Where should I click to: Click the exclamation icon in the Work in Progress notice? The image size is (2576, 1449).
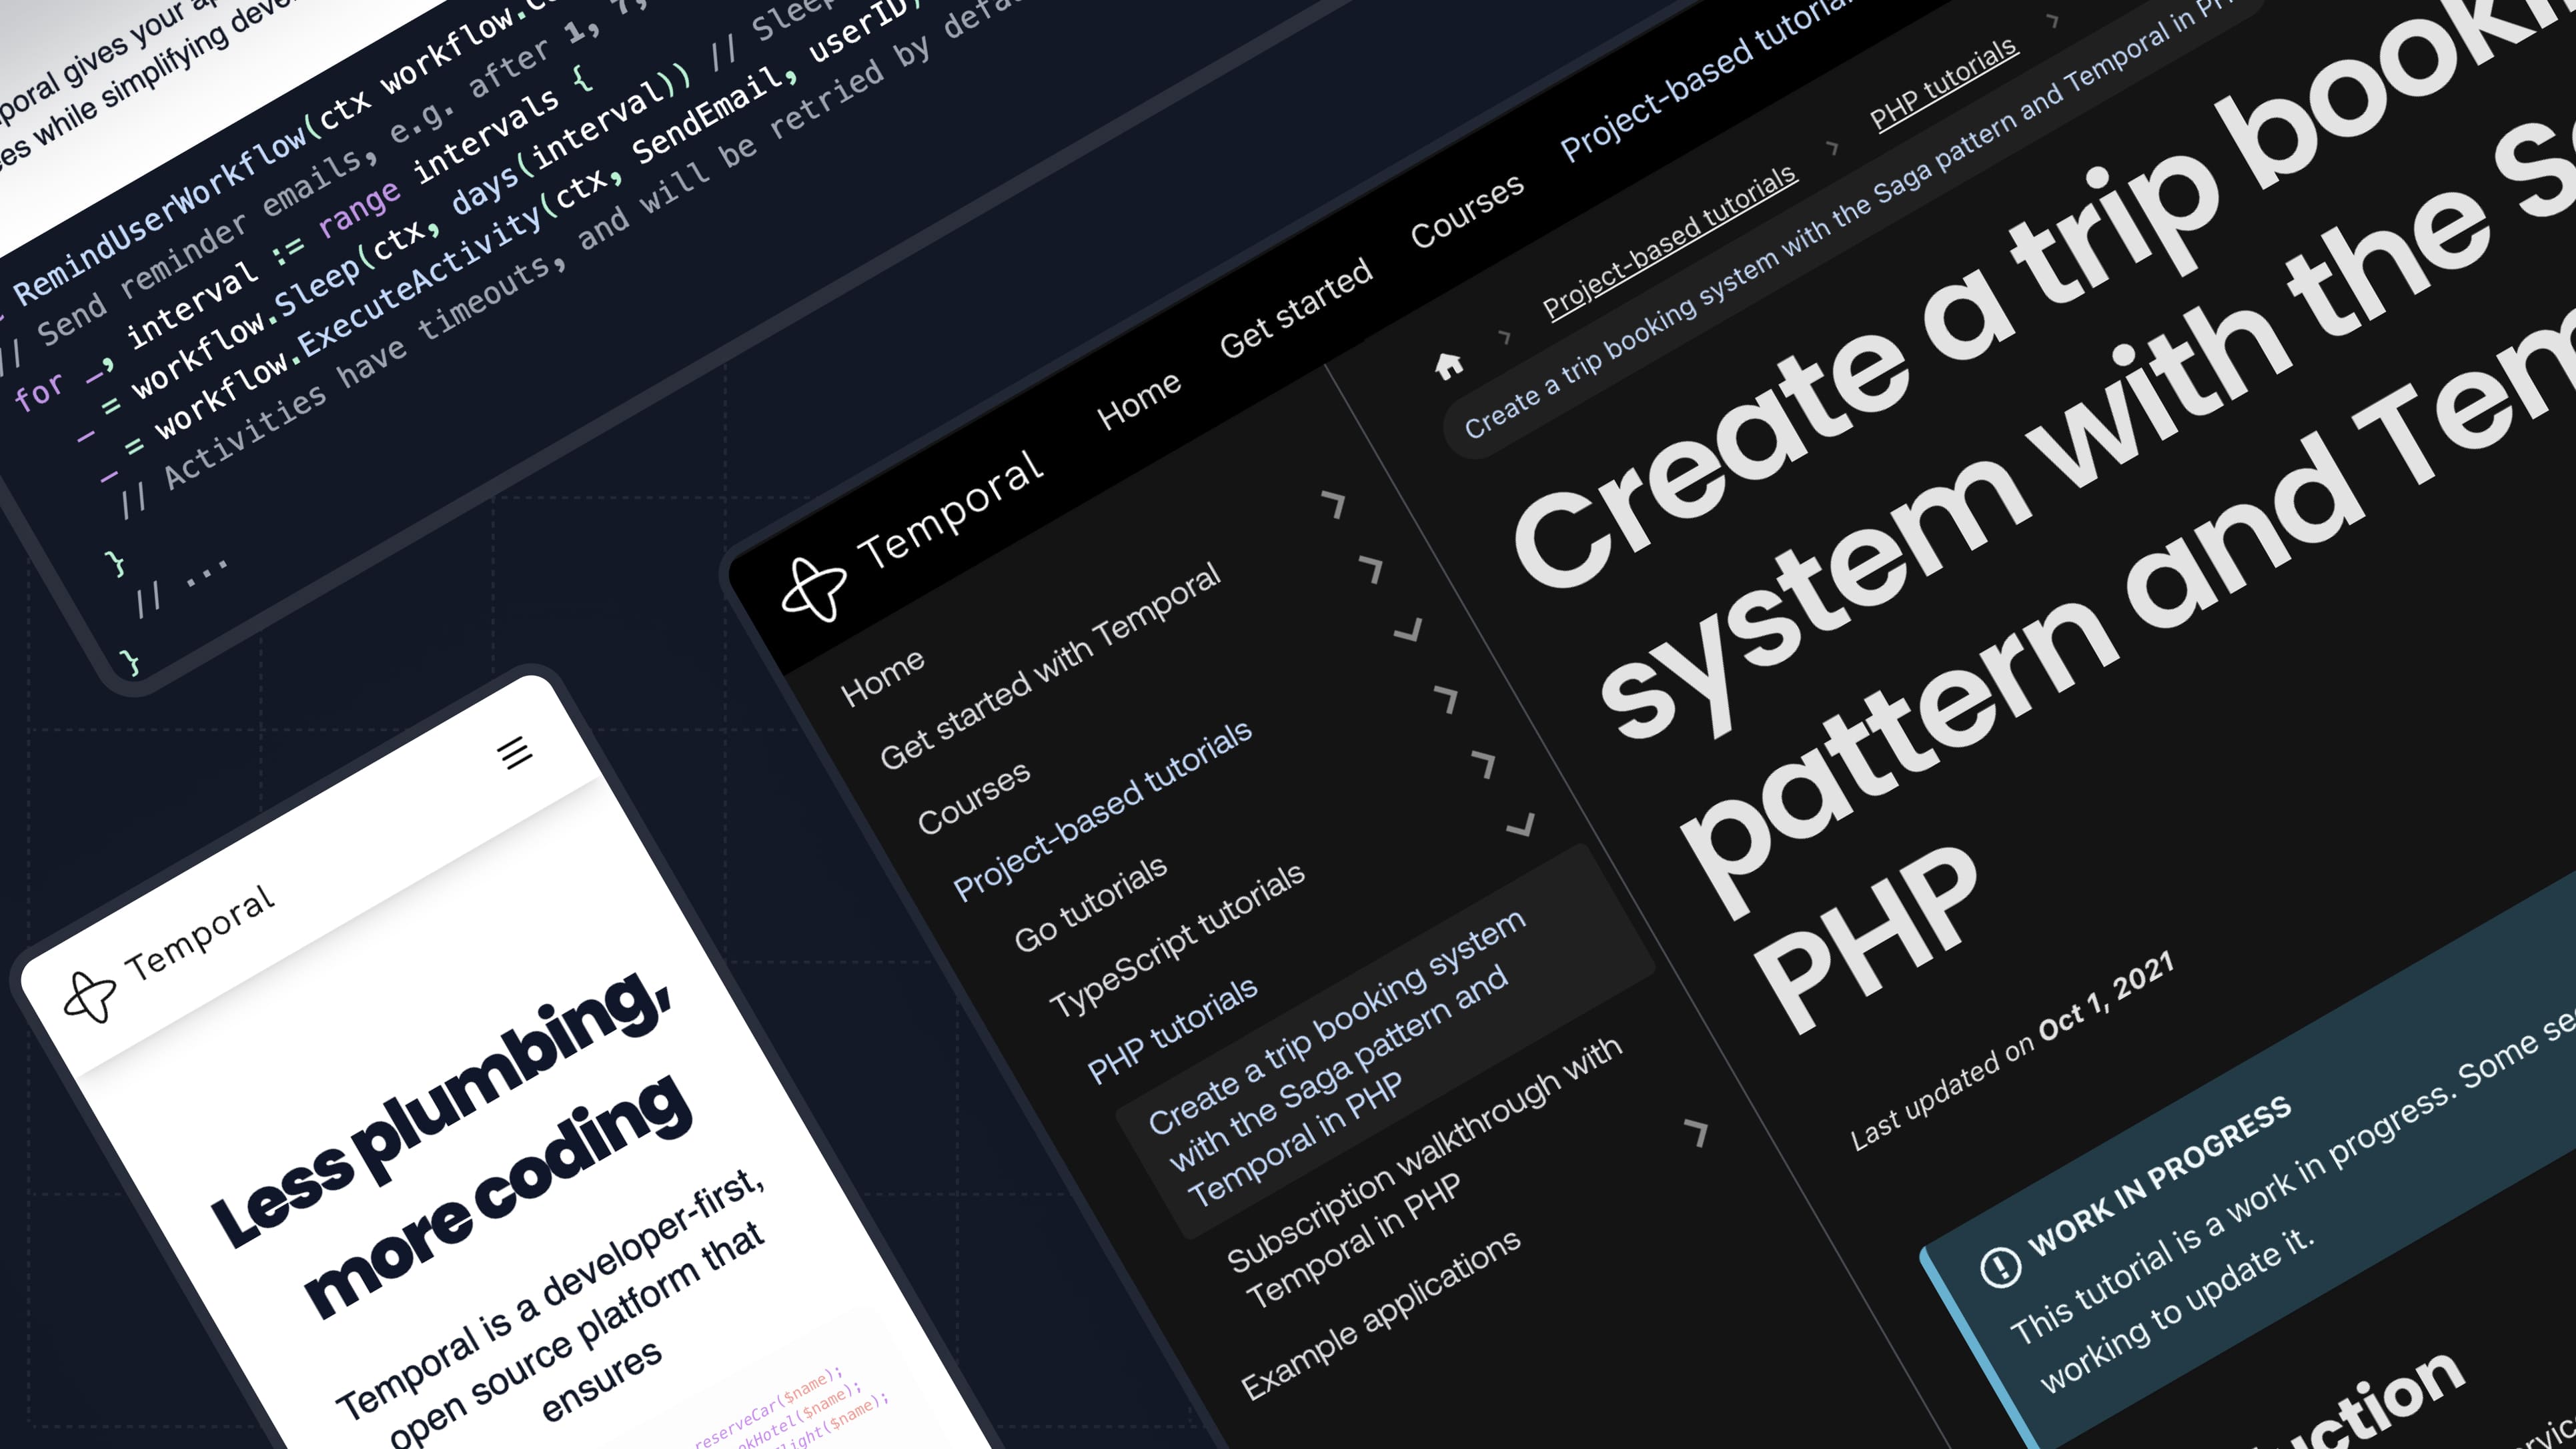coord(2000,1267)
